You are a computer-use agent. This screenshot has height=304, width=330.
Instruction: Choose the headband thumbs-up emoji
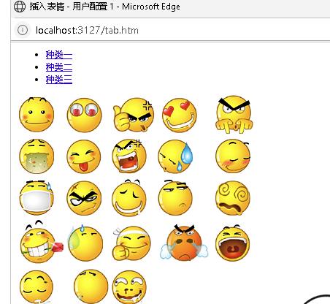[x=131, y=243]
